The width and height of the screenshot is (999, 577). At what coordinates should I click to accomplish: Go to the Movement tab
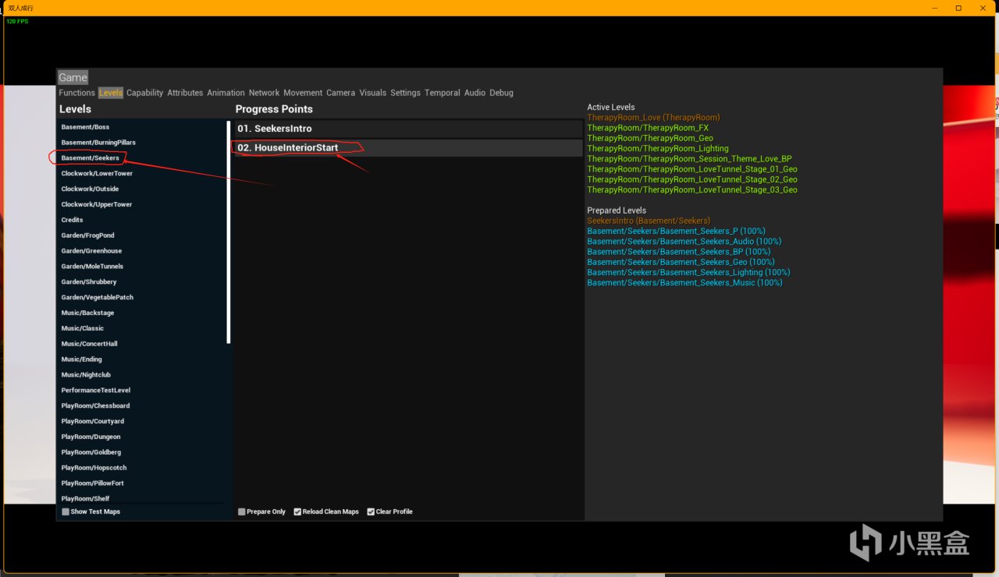303,93
